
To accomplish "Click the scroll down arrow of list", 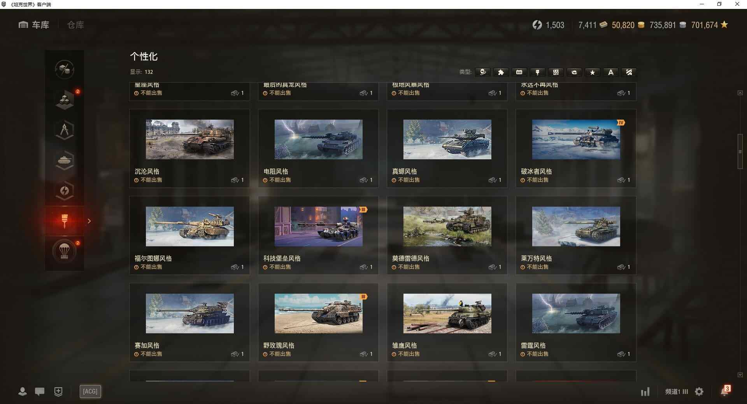I will (740, 375).
